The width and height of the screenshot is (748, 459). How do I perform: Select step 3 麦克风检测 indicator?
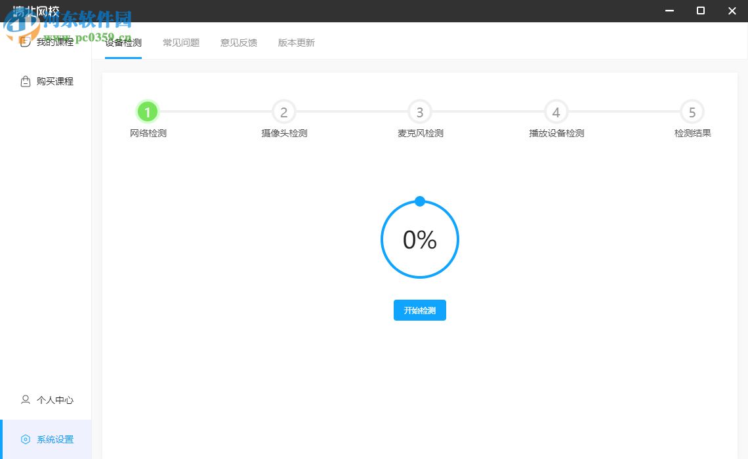coord(419,111)
